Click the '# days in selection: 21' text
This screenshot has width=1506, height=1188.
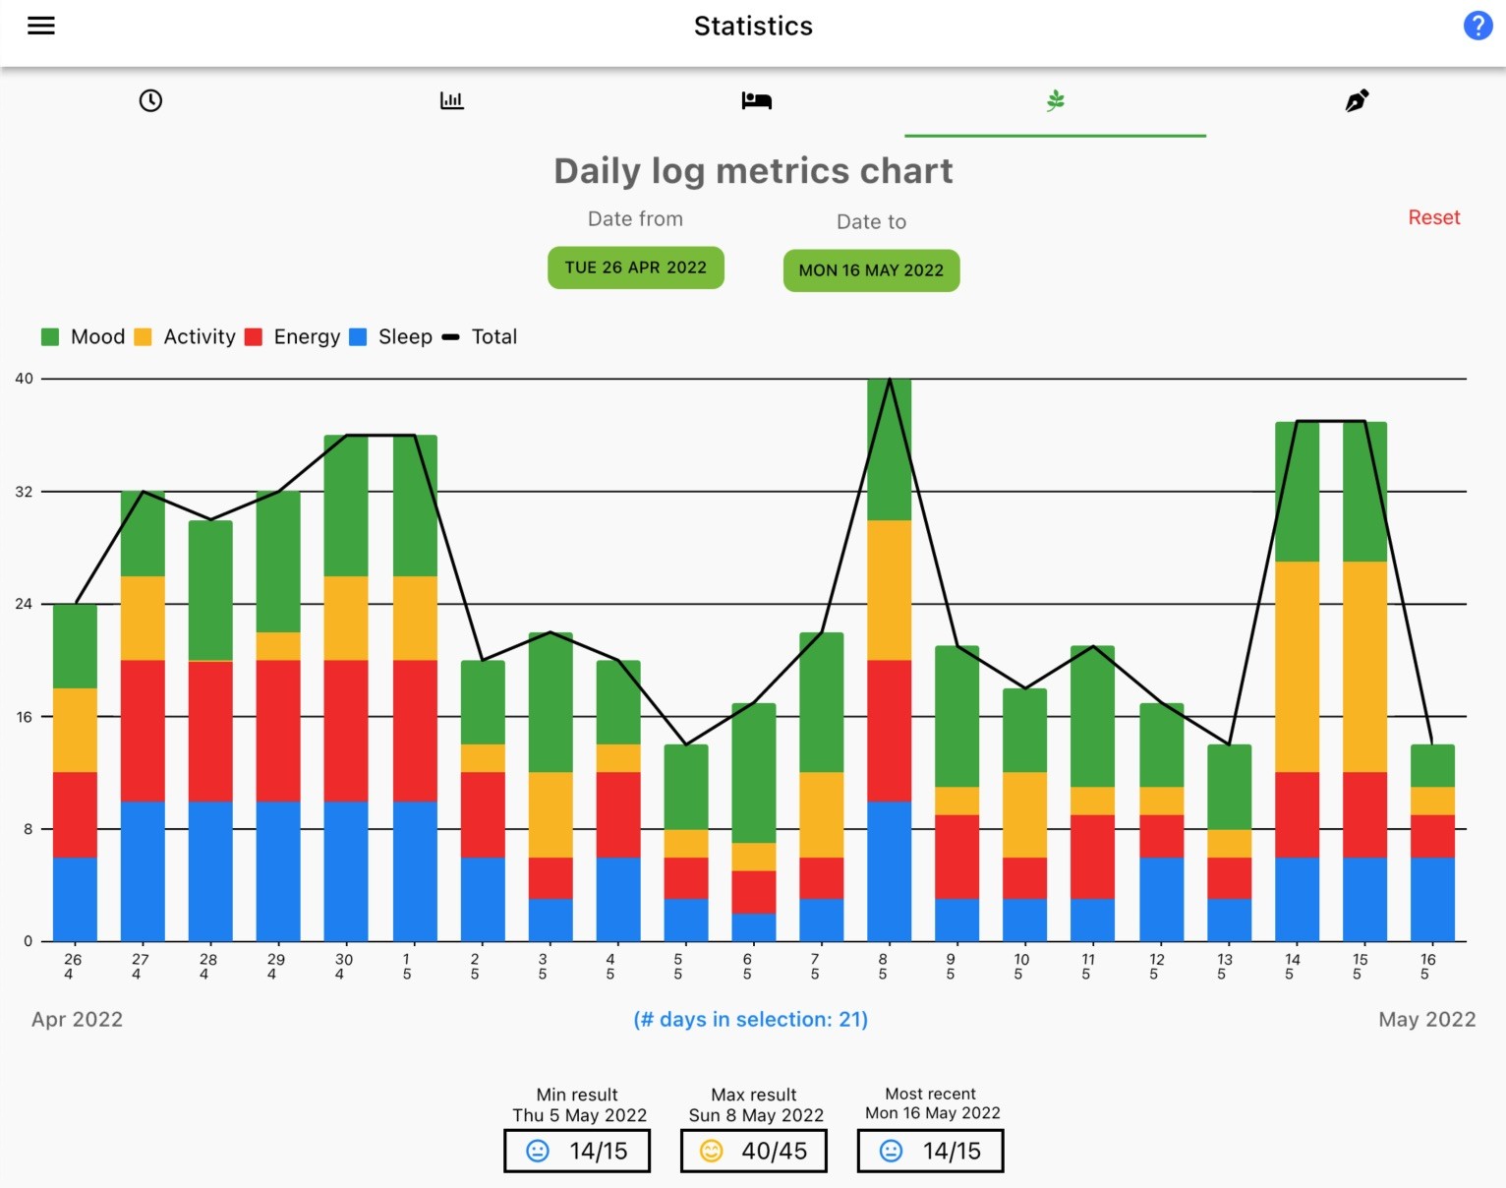[x=751, y=1019]
